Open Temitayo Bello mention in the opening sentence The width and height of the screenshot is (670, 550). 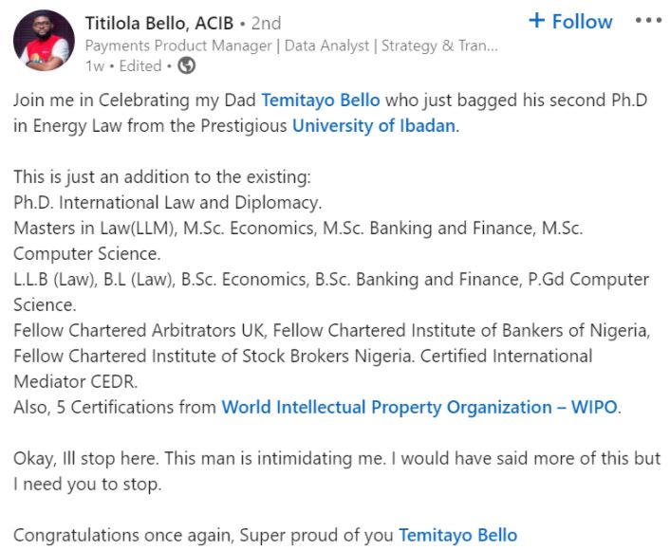click(319, 100)
